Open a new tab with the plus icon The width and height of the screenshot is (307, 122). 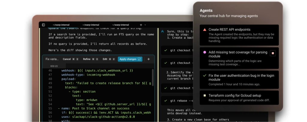pyautogui.click(x=141, y=25)
